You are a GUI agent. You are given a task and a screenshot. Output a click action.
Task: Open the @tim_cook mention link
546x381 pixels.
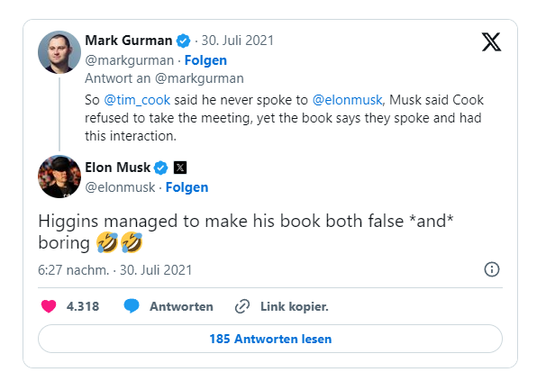point(134,101)
